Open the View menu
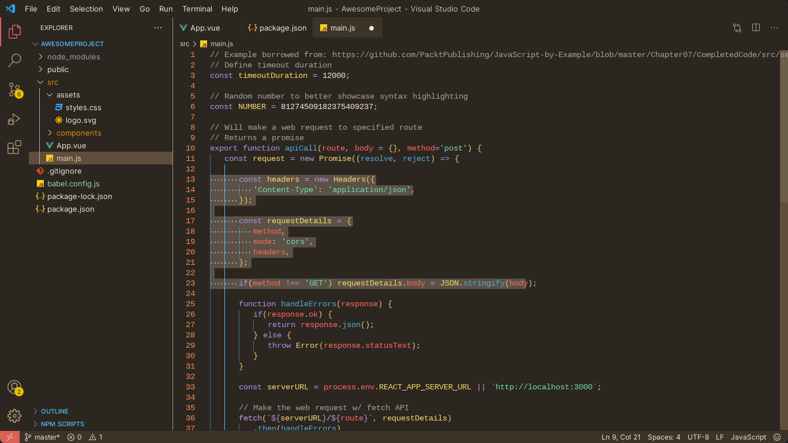 (121, 9)
